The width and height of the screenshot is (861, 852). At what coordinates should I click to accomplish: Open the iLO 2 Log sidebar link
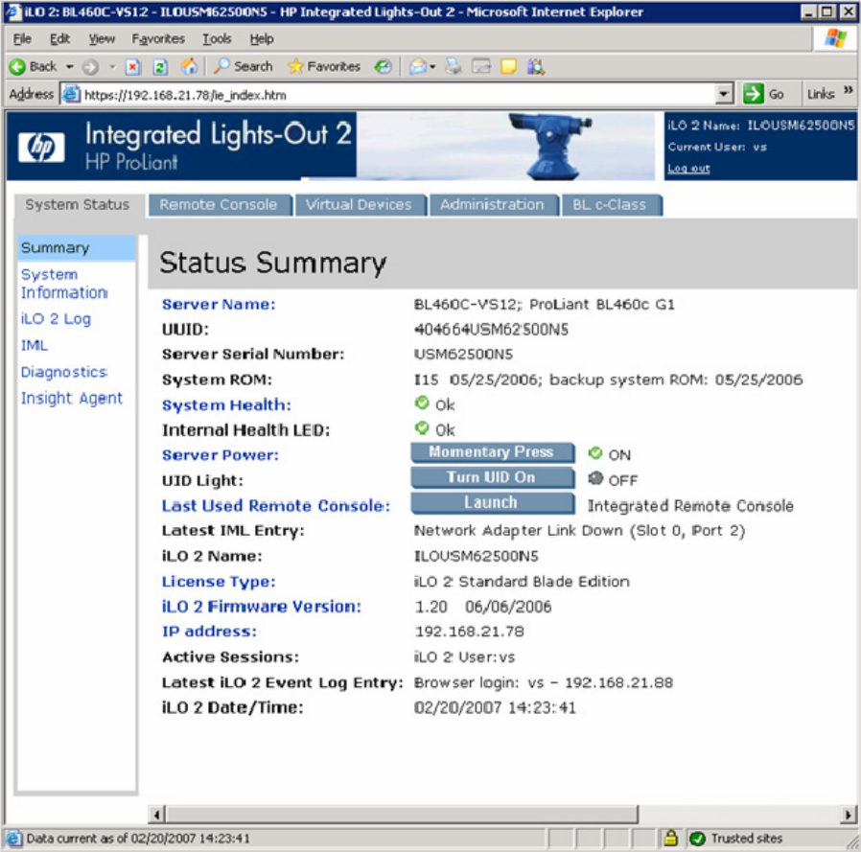coord(56,319)
